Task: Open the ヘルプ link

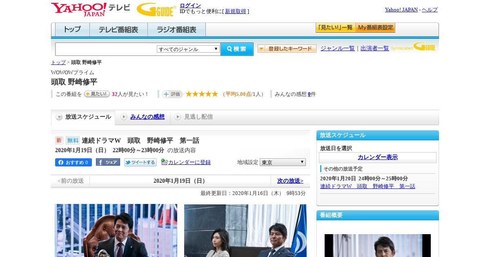Action: pyautogui.click(x=430, y=10)
